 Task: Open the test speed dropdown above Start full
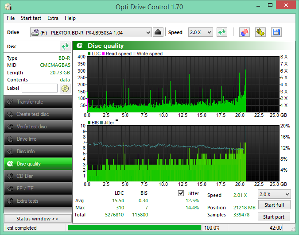274,194
